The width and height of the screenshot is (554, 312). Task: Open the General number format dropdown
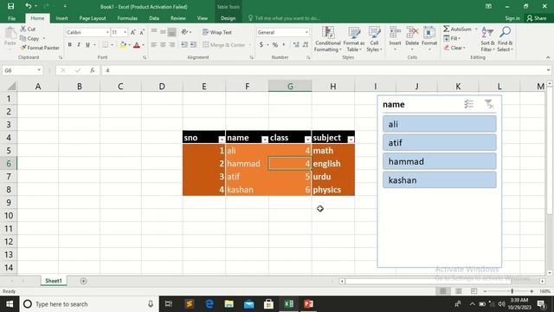306,32
